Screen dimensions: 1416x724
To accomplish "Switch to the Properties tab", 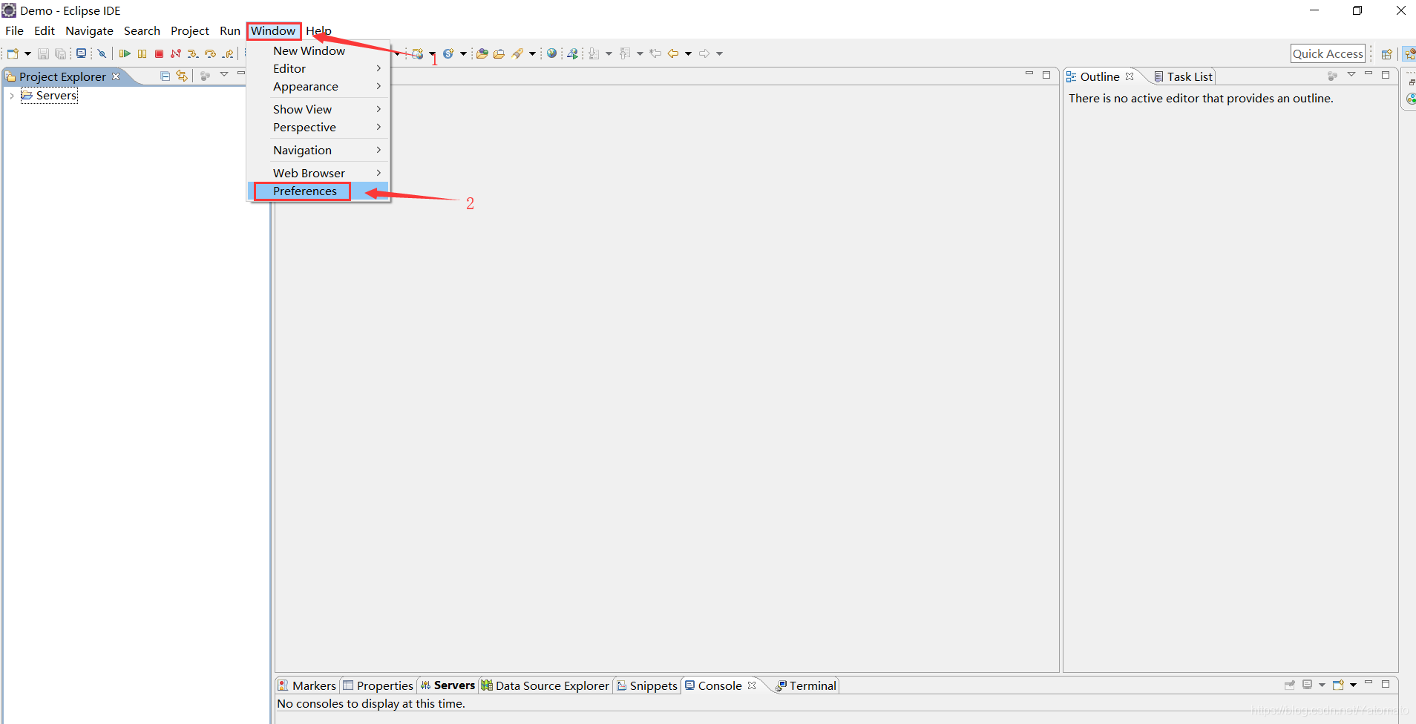I will (378, 685).
